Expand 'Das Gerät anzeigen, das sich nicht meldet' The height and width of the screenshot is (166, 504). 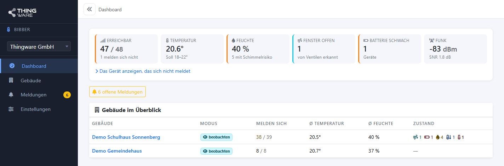(x=143, y=71)
